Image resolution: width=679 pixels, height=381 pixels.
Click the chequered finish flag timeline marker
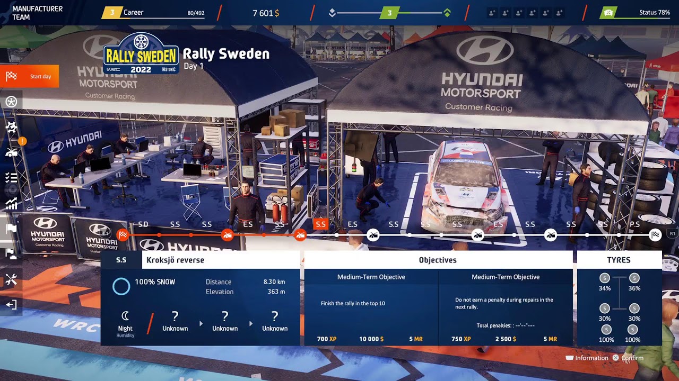pos(656,235)
